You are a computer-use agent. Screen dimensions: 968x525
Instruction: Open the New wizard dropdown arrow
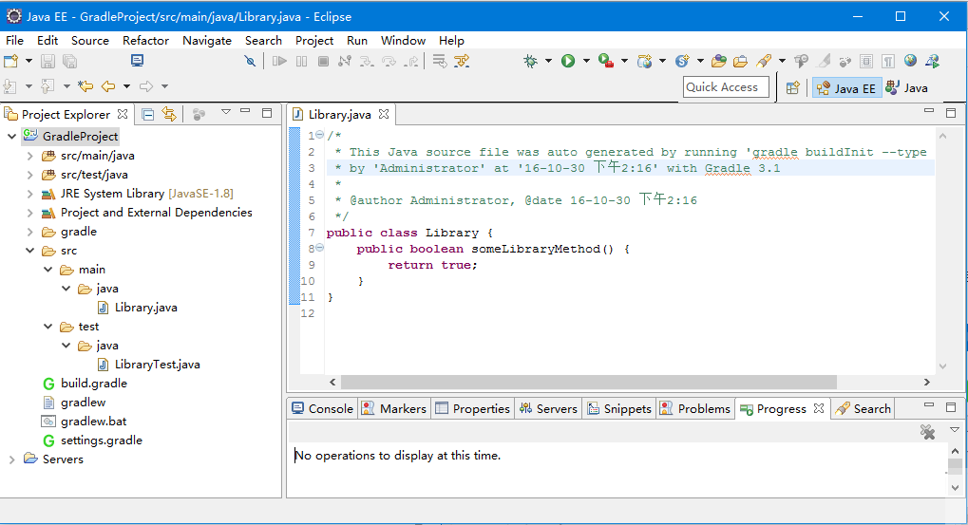[28, 61]
